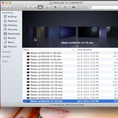Select the purple Cover Flow thumbnail in the center
Viewport: 118px width, 118px height.
(68, 32)
